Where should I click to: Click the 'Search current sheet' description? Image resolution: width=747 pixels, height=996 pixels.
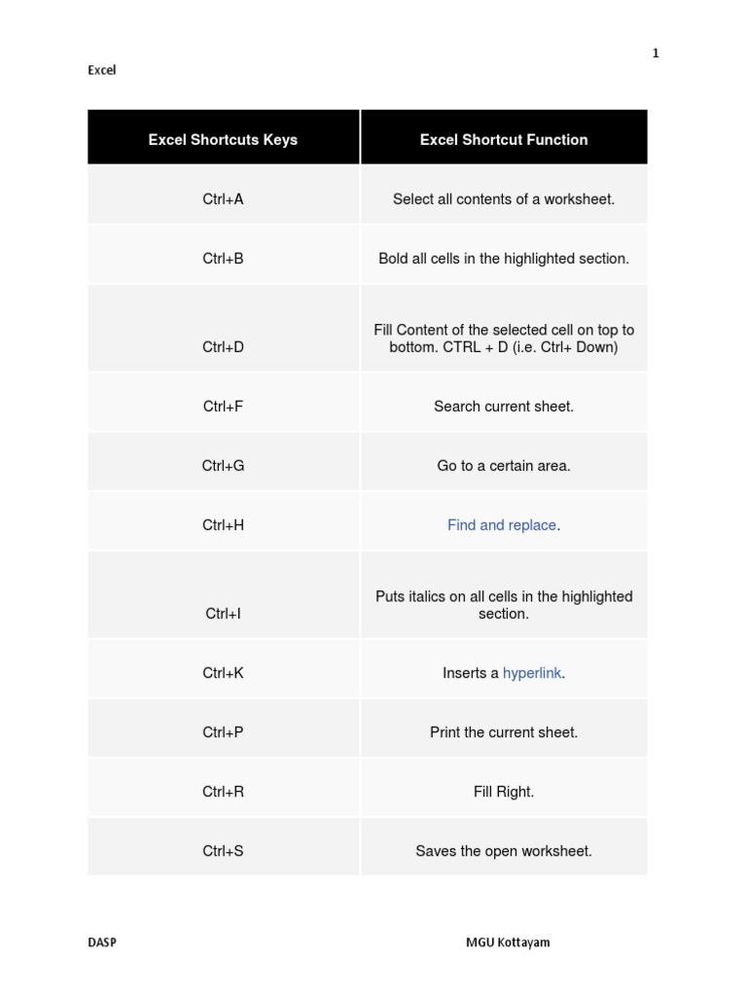tap(504, 407)
